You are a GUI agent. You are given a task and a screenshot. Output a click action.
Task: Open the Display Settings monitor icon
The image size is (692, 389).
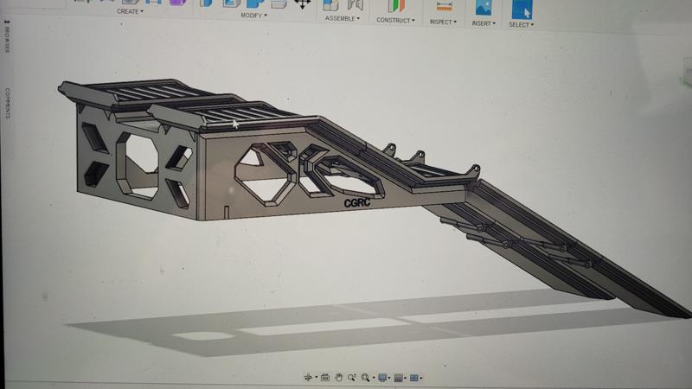[382, 378]
